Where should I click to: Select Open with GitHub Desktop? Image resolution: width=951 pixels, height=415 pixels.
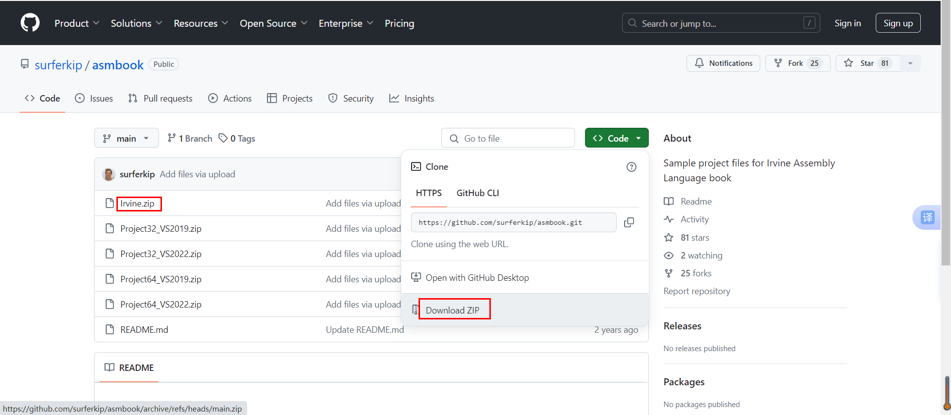tap(476, 278)
